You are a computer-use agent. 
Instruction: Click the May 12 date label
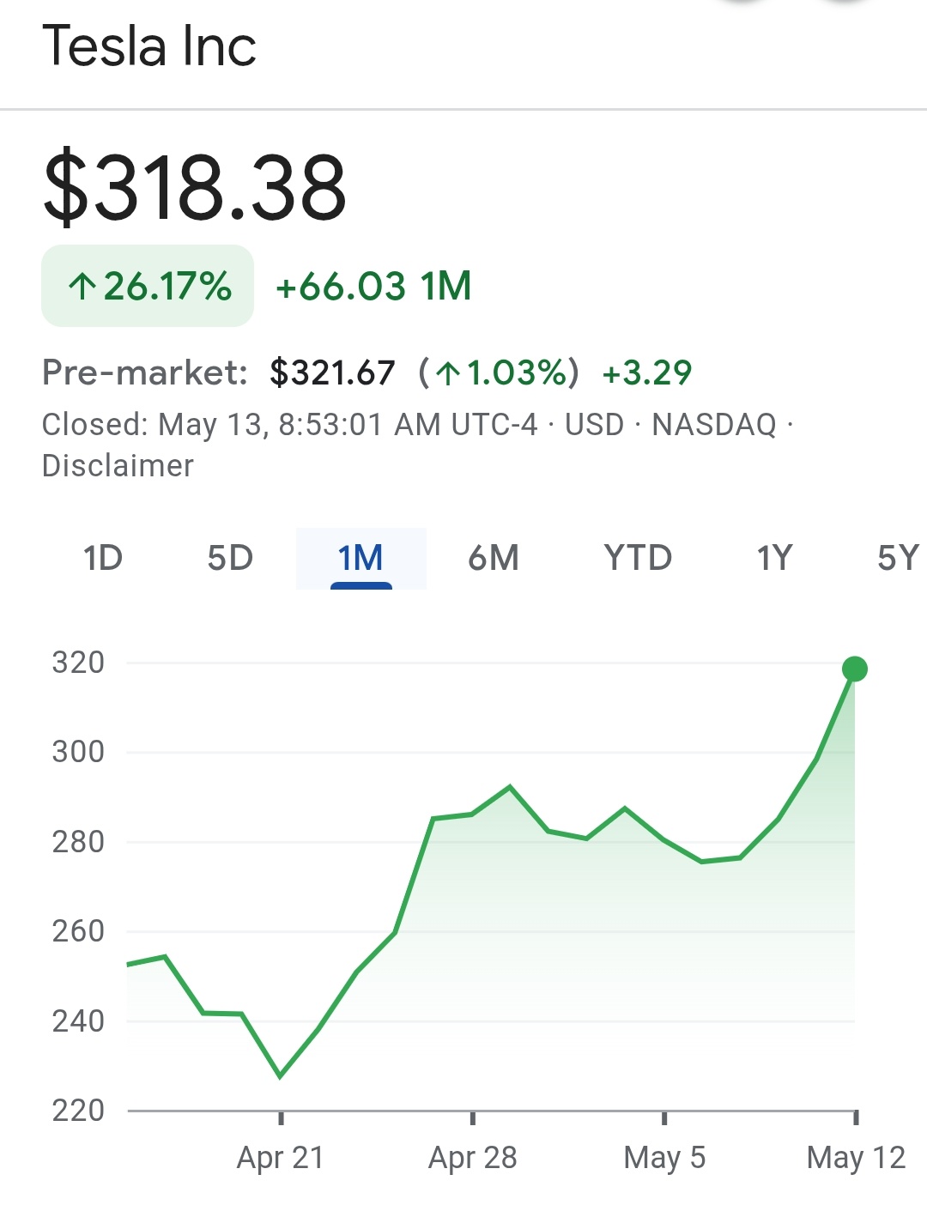856,1158
